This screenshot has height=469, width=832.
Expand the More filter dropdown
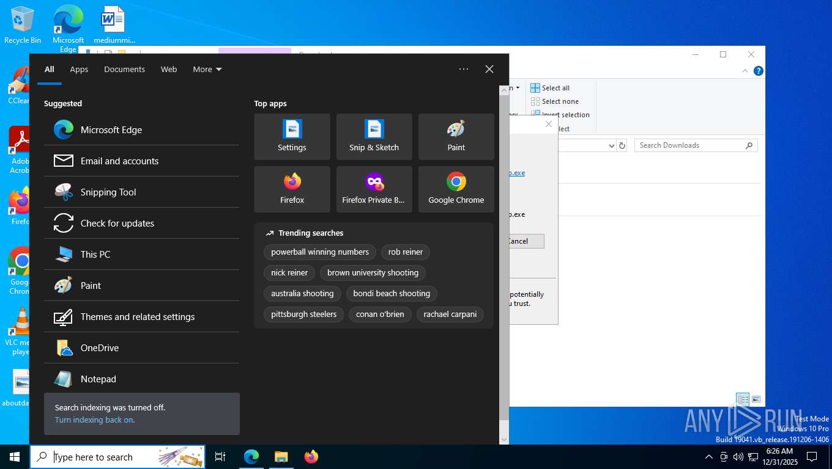coord(207,69)
